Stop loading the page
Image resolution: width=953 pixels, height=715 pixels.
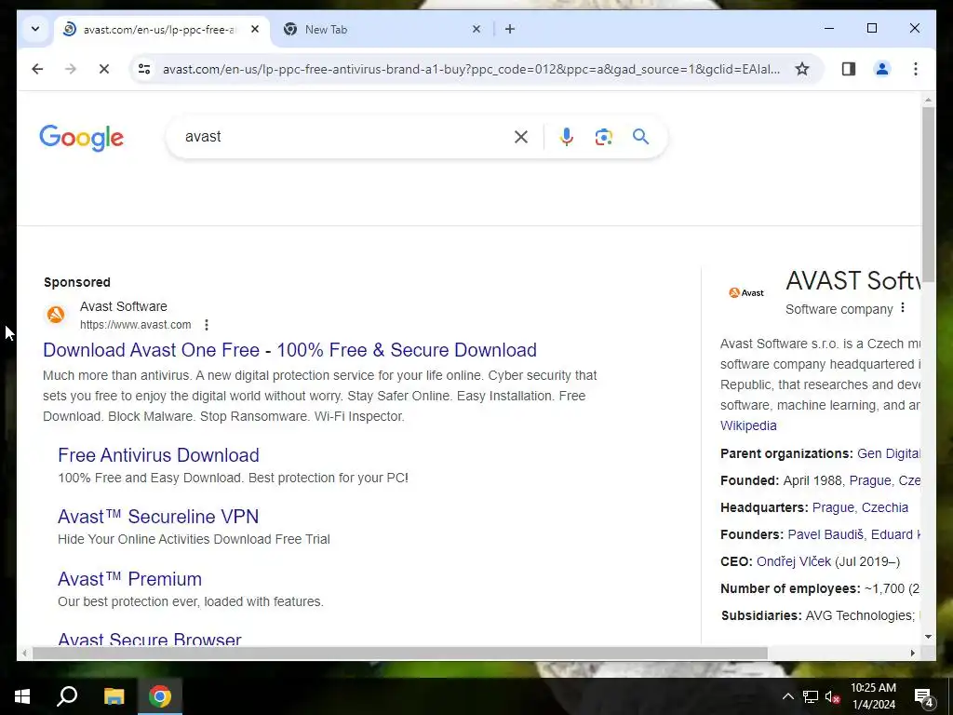104,69
